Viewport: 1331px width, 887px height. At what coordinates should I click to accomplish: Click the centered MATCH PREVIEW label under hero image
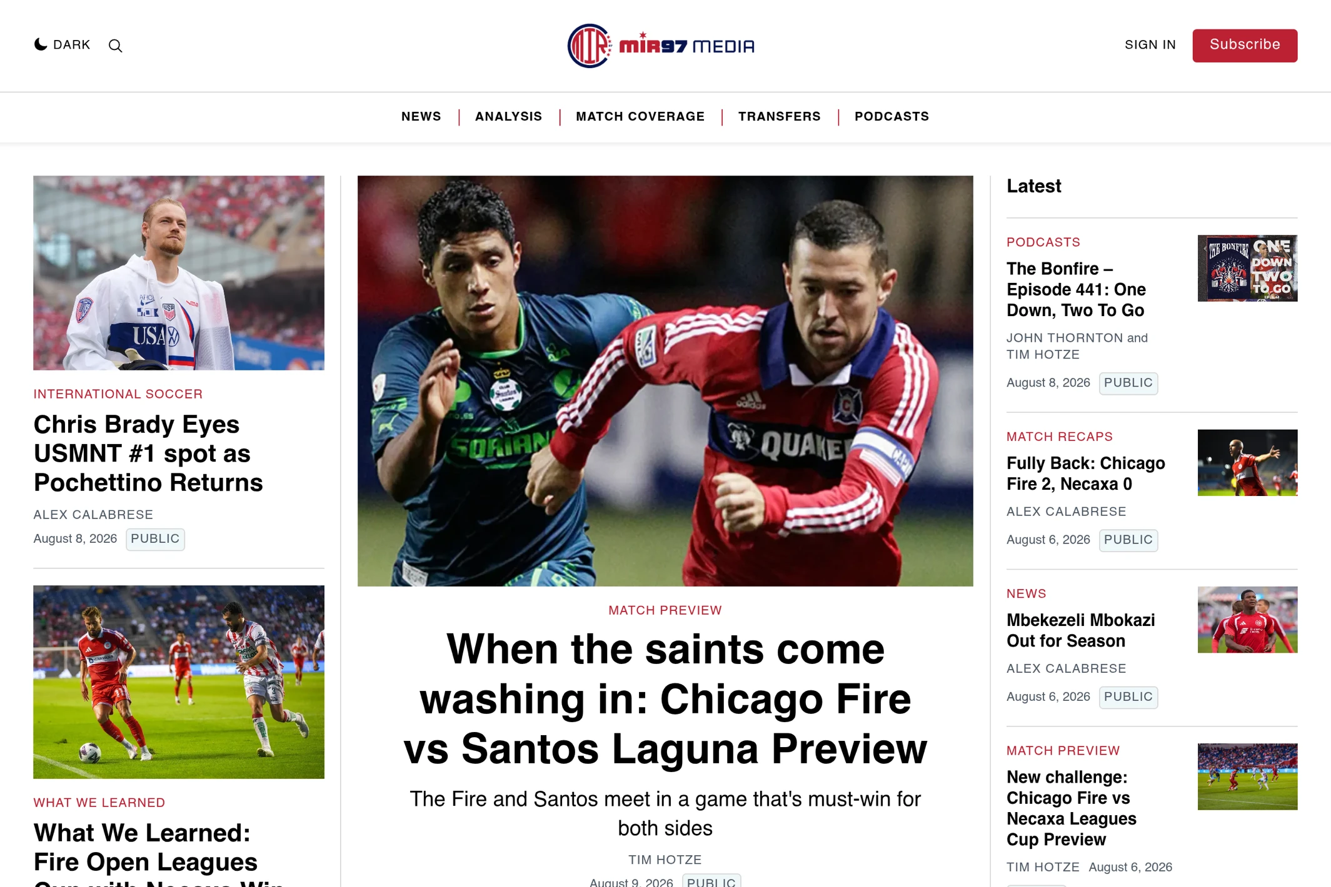(665, 610)
